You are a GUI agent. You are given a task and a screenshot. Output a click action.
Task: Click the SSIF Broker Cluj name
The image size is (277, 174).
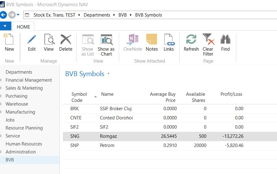(116, 109)
